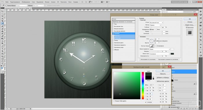Click the rainbow hue strip in color picker
203x110 pixels.
tap(143, 86)
